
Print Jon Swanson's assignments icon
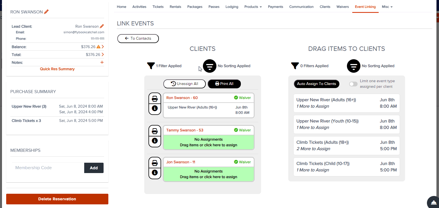coord(155,162)
